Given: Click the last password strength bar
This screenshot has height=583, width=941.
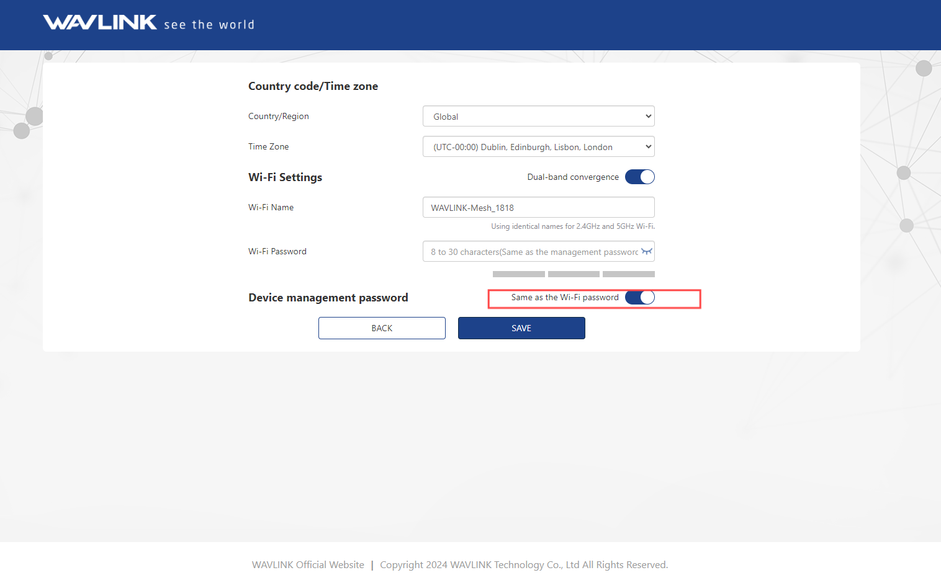Looking at the screenshot, I should tap(628, 274).
